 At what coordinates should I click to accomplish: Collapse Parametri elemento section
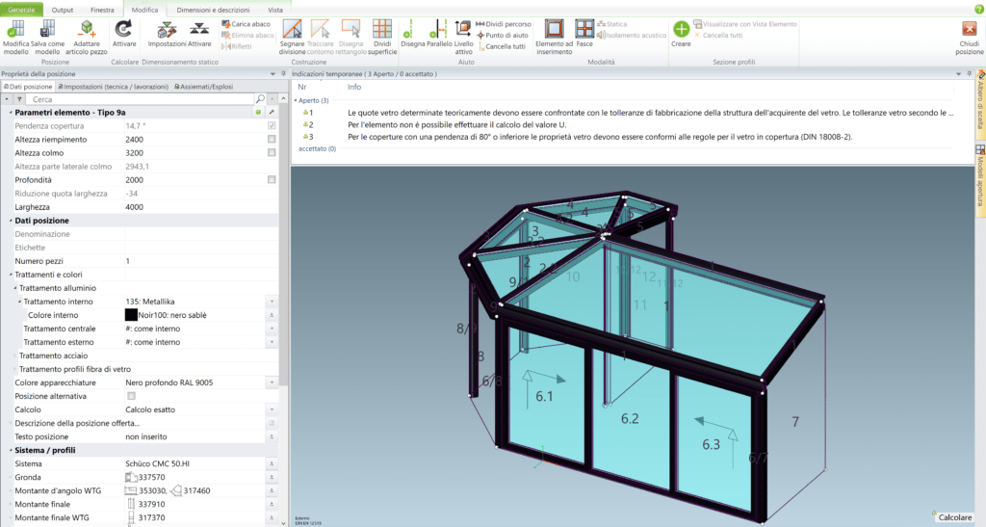(11, 112)
